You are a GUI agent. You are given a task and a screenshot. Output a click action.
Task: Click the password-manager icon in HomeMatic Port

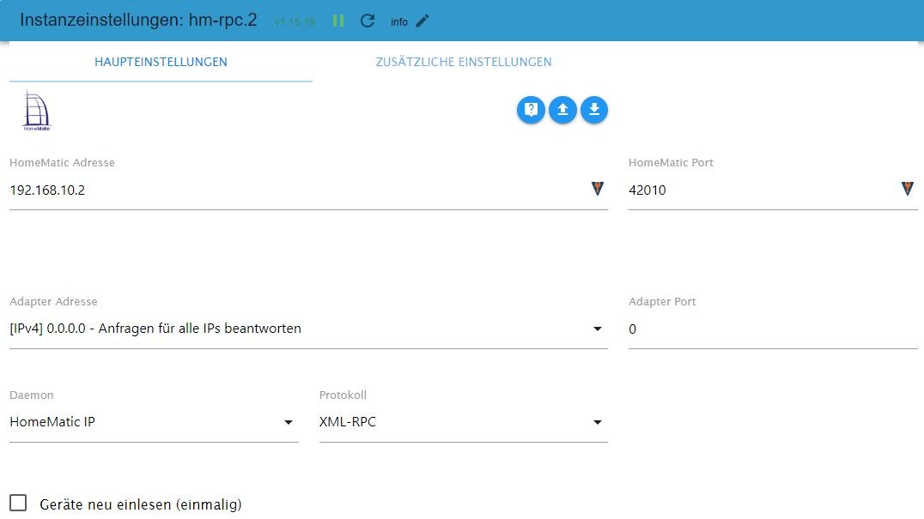[x=908, y=189]
